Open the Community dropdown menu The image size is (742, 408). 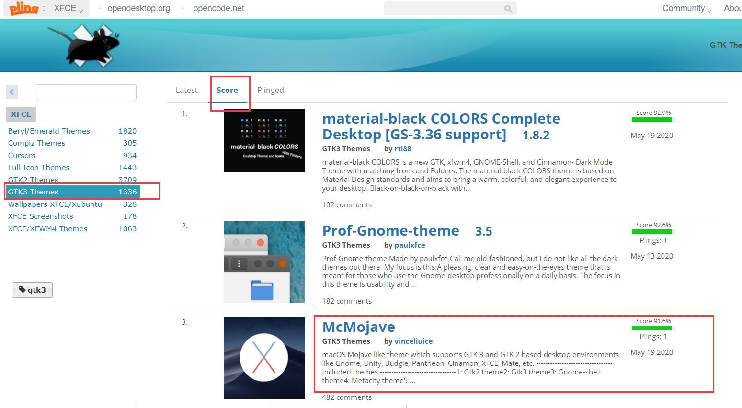click(686, 8)
